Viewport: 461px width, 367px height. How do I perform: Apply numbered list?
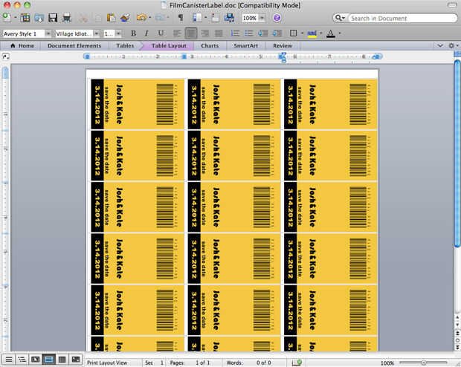(x=235, y=33)
